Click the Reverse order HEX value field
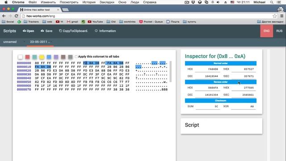Image resolution: width=286 pixels, height=161 pixels. pyautogui.click(x=207, y=88)
